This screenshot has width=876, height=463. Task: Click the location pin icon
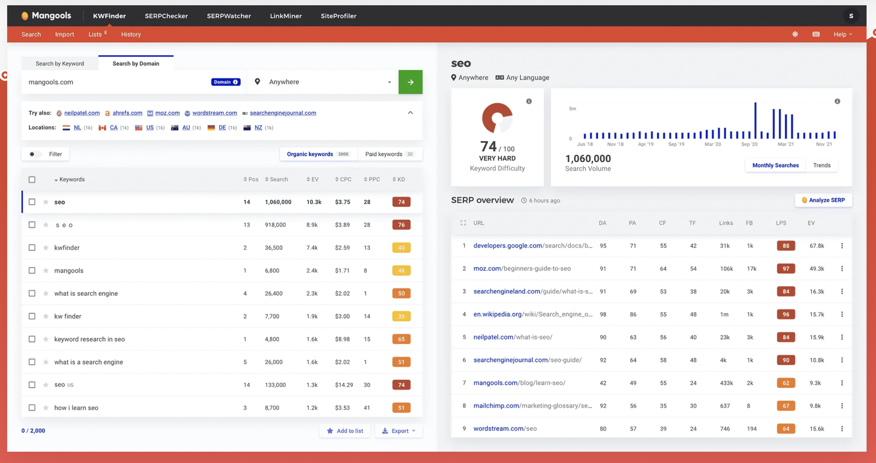[257, 82]
